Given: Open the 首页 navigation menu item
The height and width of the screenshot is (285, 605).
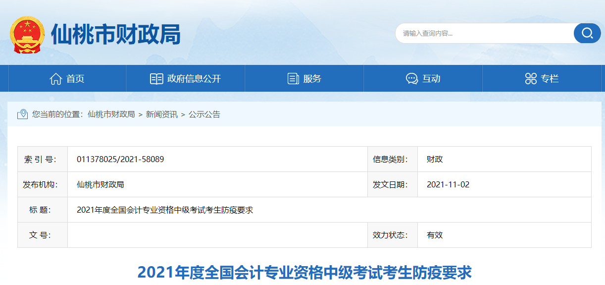Looking at the screenshot, I should click(x=75, y=79).
